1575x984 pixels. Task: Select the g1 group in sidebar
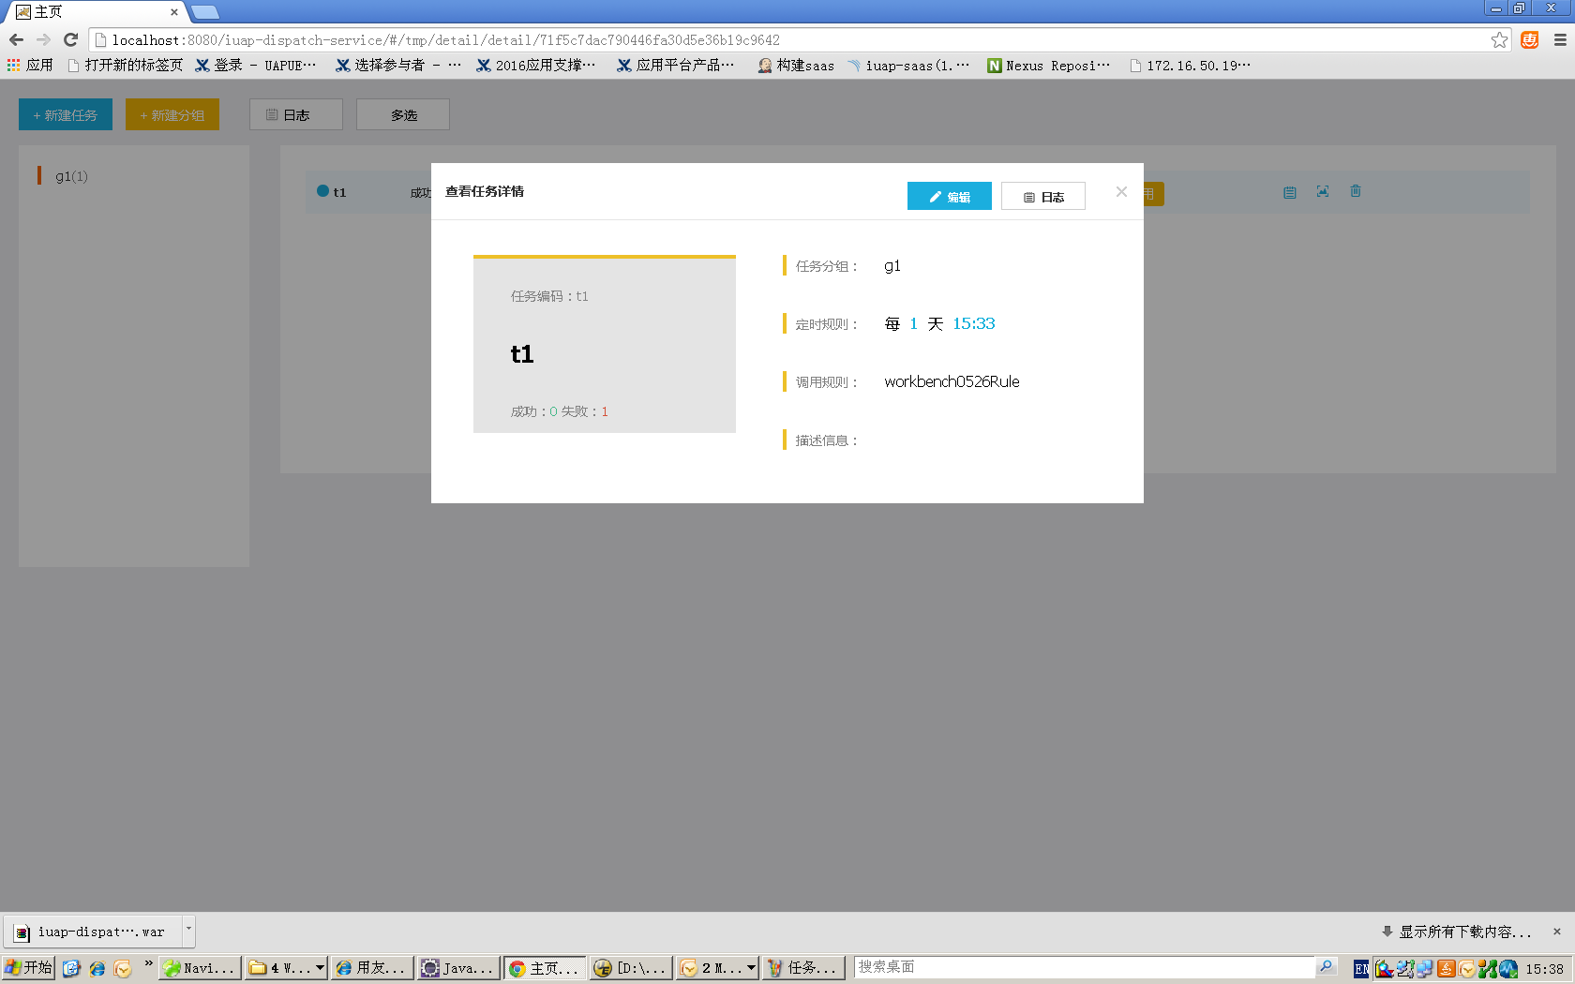click(x=71, y=176)
